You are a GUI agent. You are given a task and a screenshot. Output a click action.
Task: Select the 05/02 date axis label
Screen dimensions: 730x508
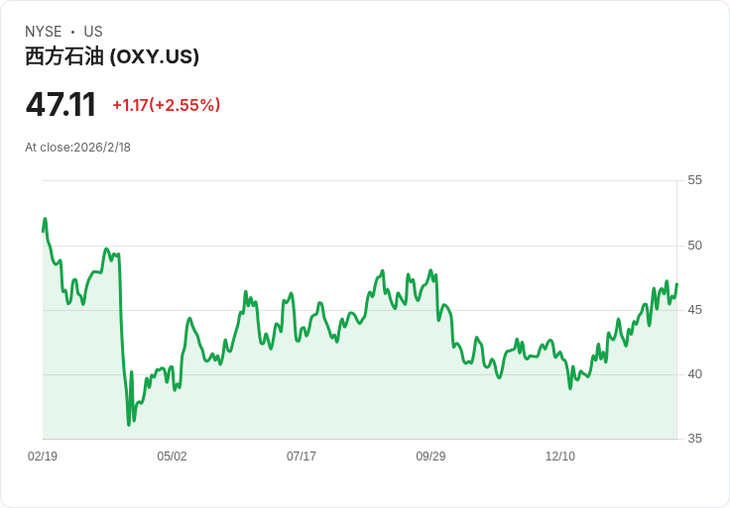pos(172,457)
